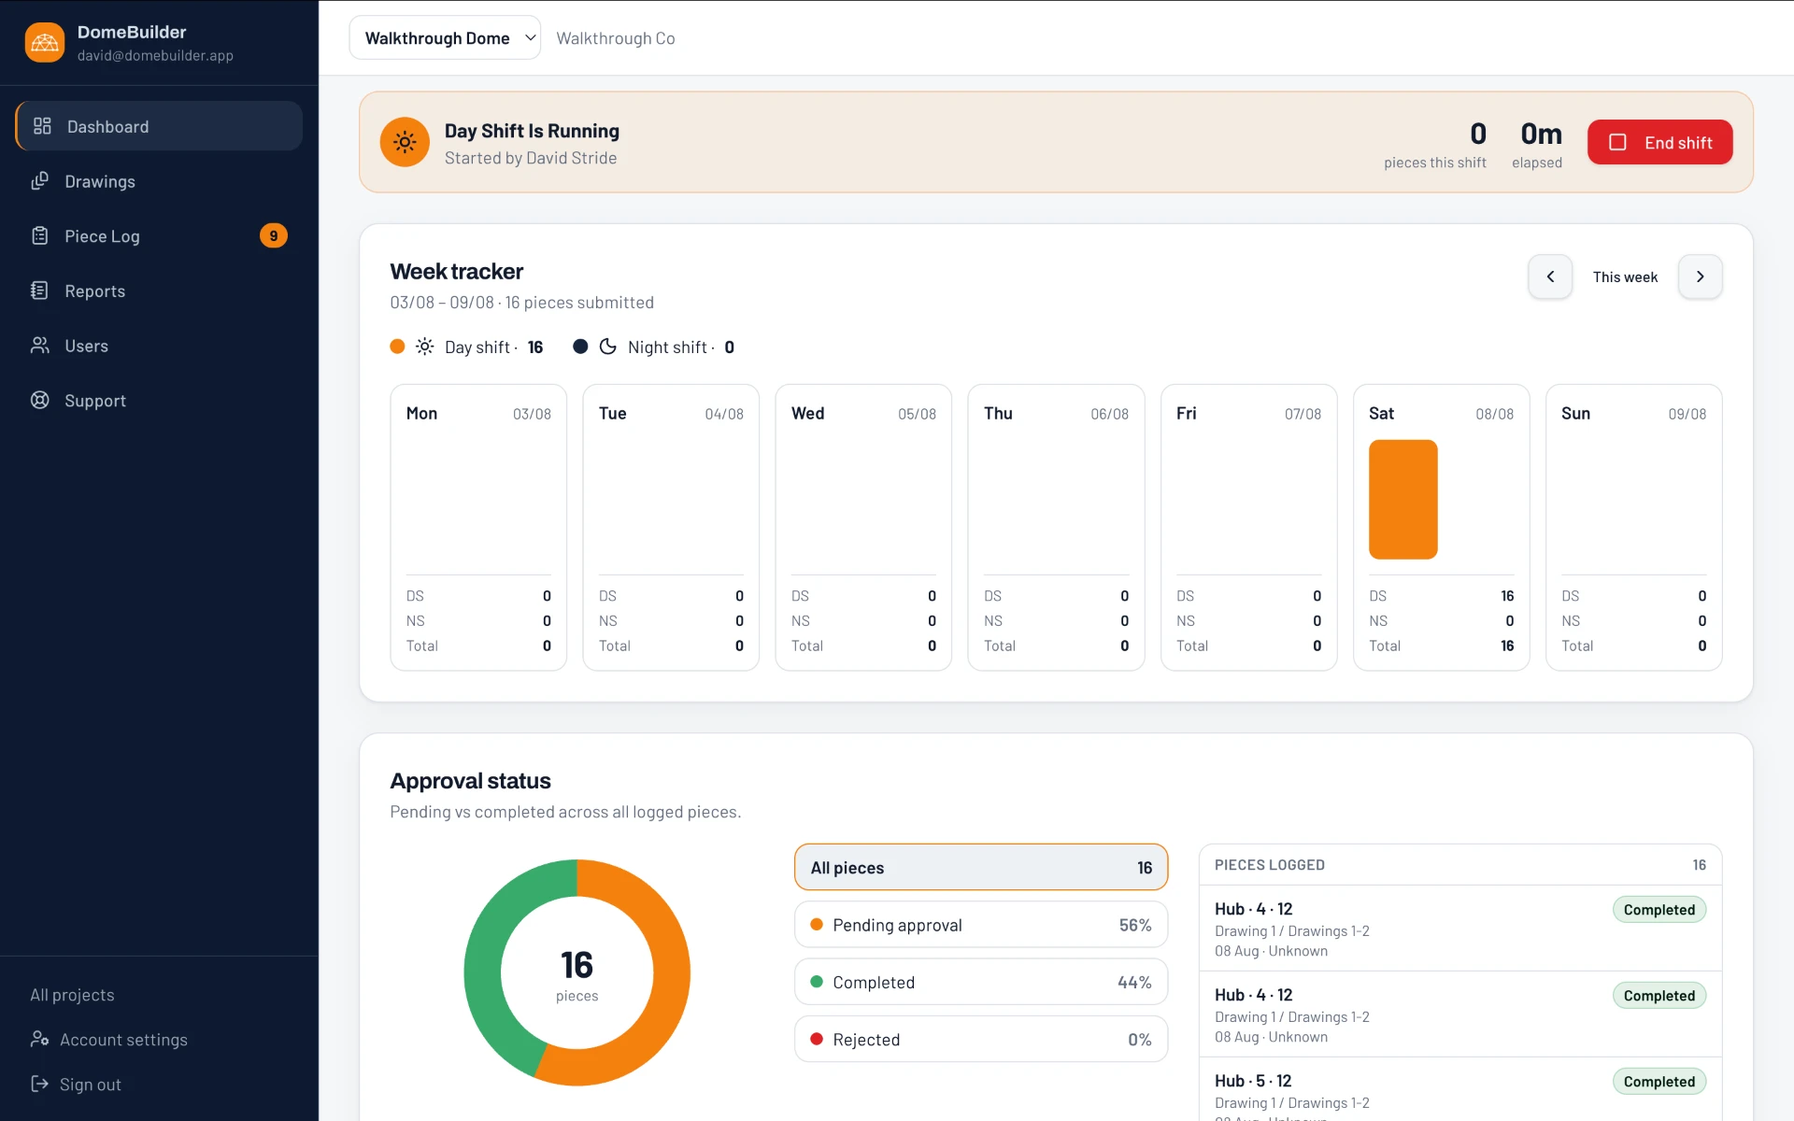The image size is (1794, 1121).
Task: Click the Mon 03/08 day card
Action: pyautogui.click(x=478, y=527)
